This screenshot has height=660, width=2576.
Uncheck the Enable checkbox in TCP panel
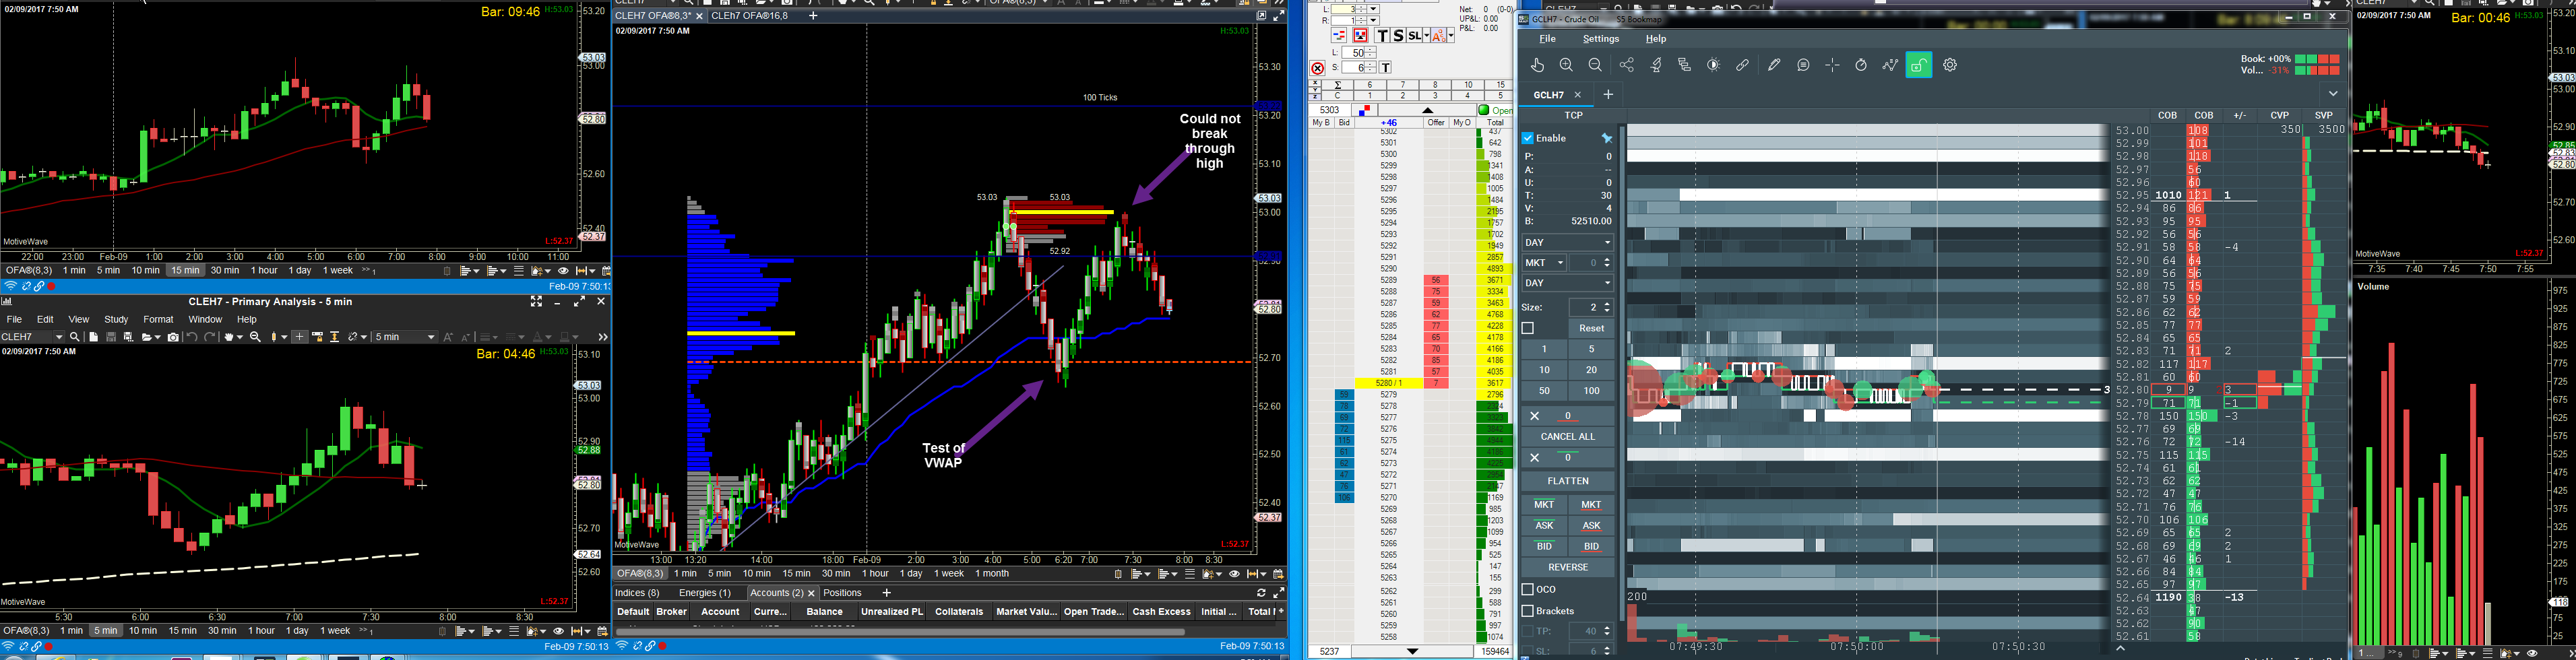tap(1528, 138)
